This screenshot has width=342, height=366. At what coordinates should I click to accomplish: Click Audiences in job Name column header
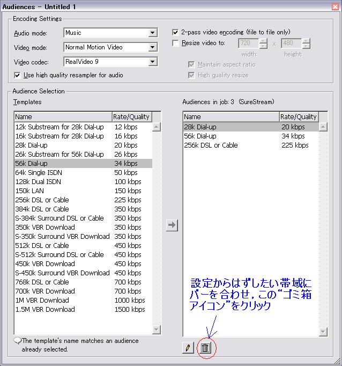tap(231, 116)
